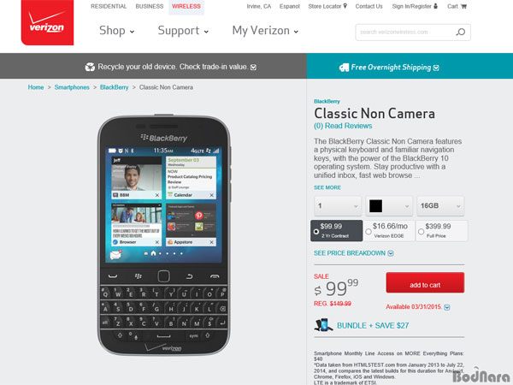Open the Shop menu

(117, 31)
